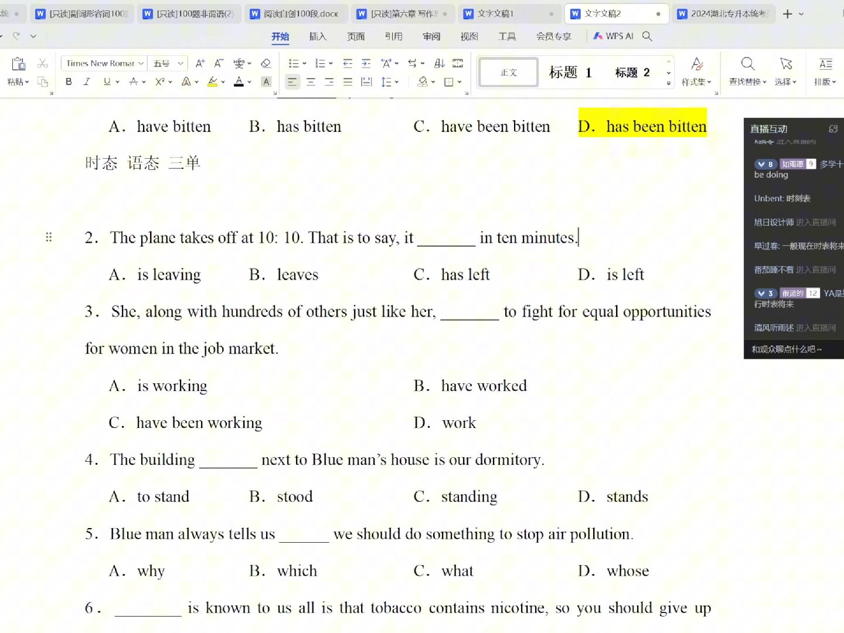This screenshot has width=844, height=633.
Task: Click the Select arrow cursor icon
Action: [x=786, y=63]
